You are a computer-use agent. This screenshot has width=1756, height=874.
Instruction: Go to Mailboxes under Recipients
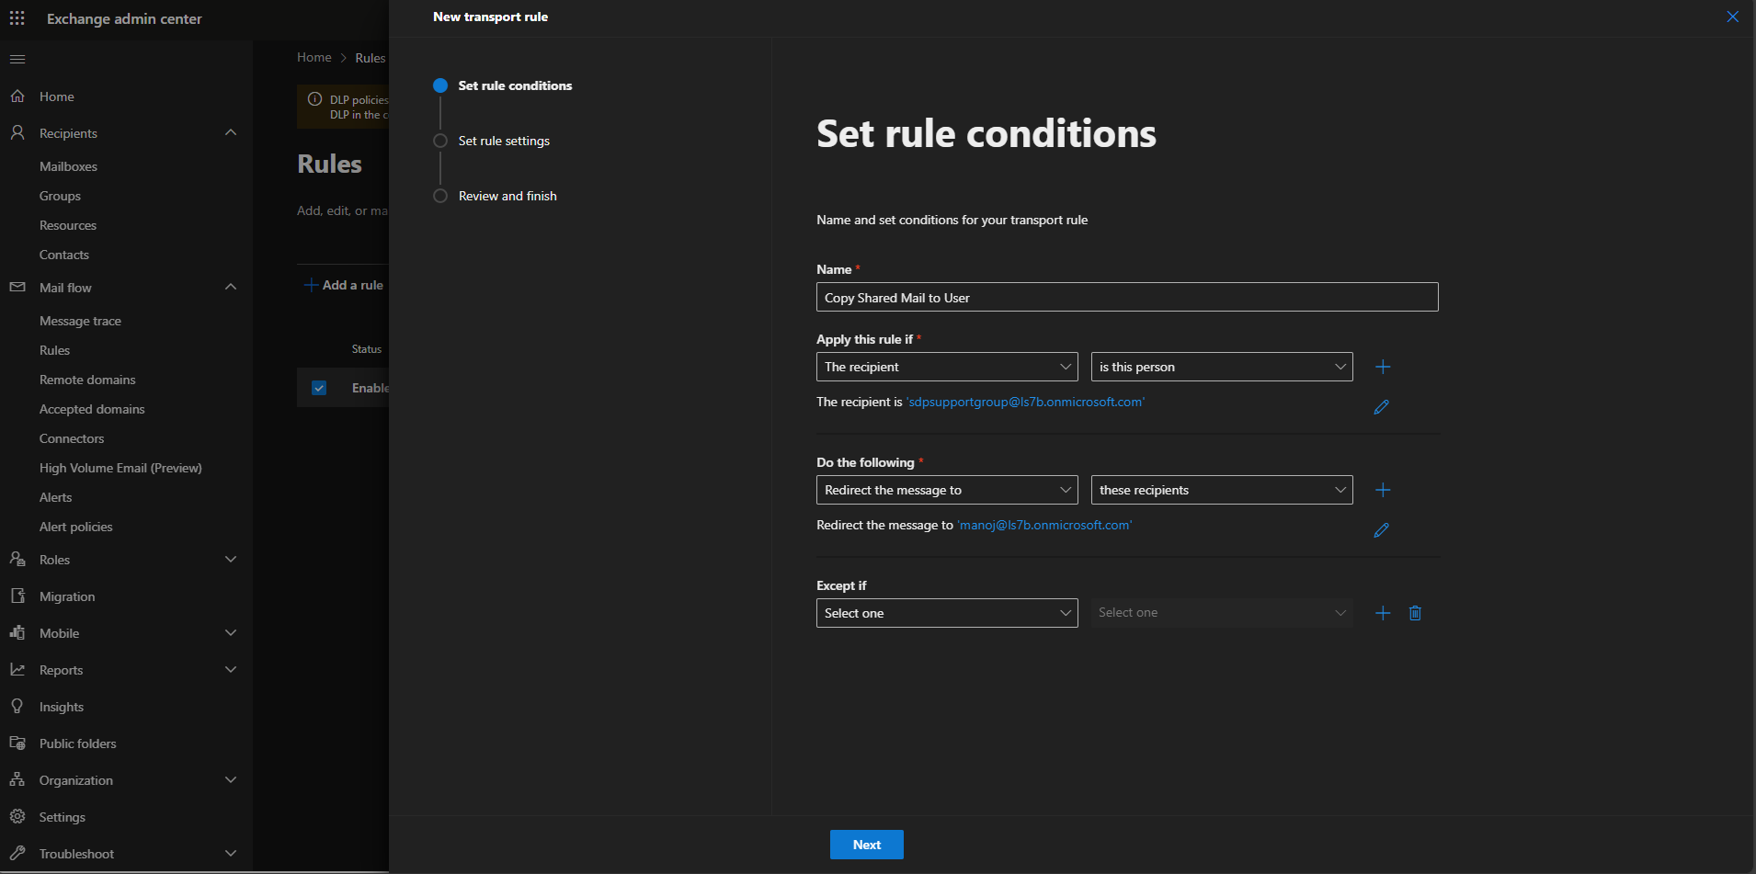68,166
